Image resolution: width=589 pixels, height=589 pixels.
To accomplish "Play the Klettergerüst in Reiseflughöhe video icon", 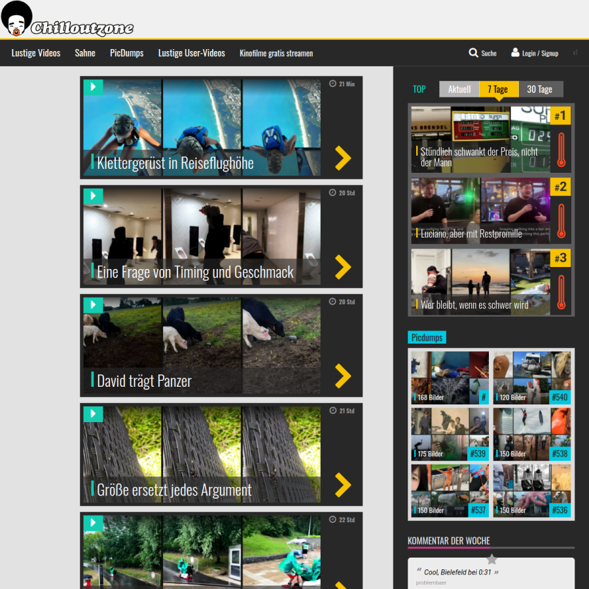I will [93, 87].
